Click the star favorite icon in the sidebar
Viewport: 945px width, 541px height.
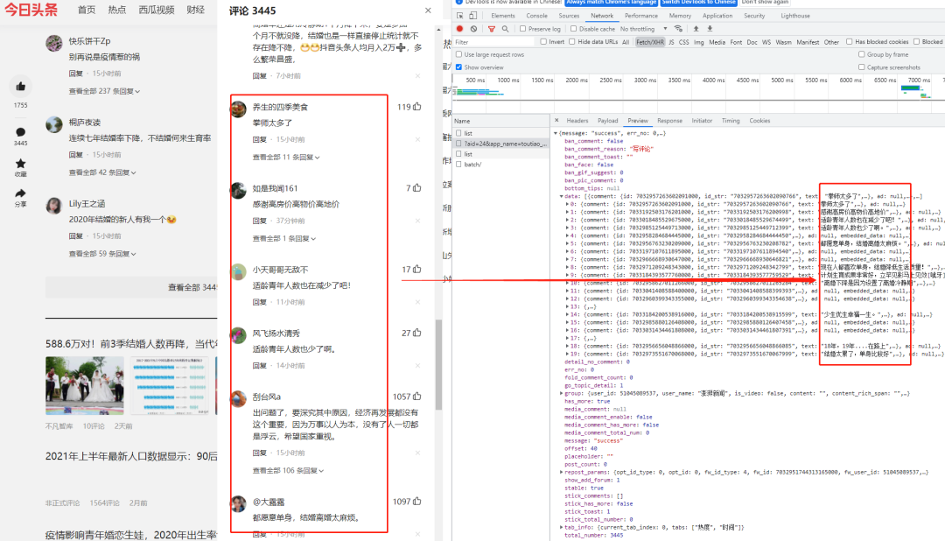click(x=20, y=164)
